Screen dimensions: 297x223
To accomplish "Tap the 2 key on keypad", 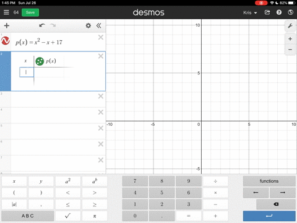I will (x=162, y=204).
